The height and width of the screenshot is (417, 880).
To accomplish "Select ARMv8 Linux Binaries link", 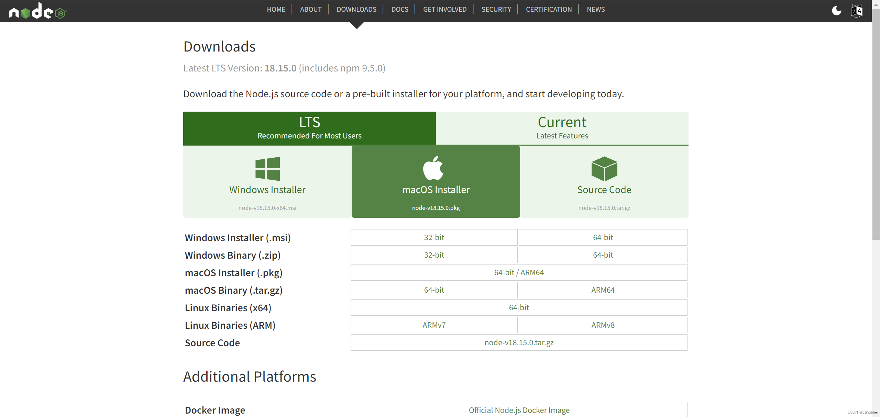I will pos(603,325).
